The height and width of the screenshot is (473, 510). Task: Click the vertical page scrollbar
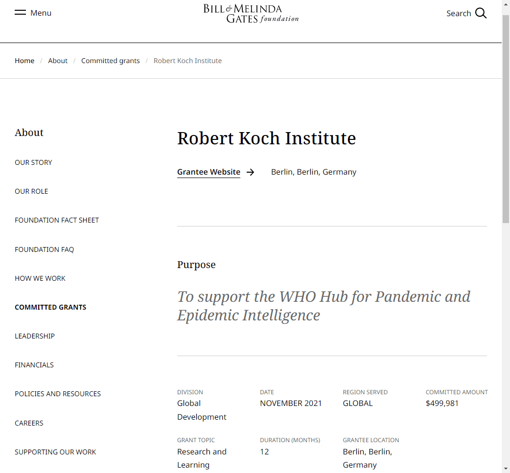[506, 119]
